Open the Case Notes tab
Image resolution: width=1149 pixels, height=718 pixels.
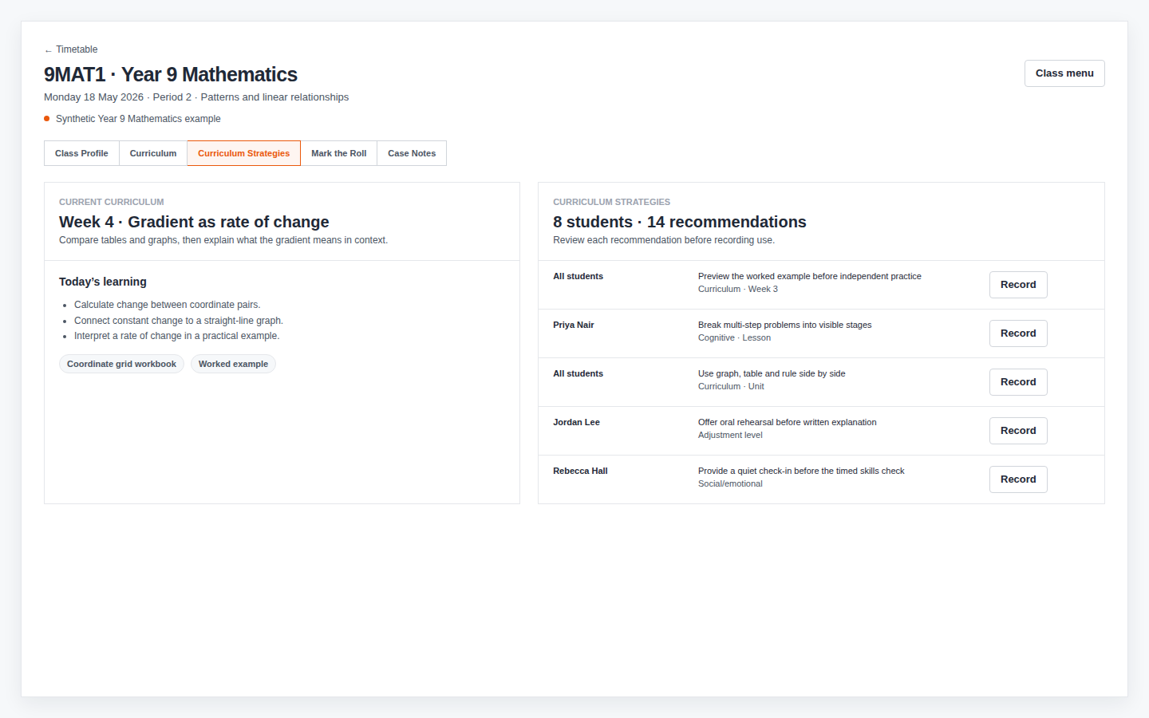click(412, 153)
